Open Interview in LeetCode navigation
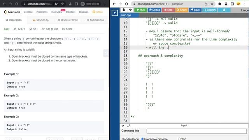Viewport: 249px width, 140px height. [x=57, y=12]
